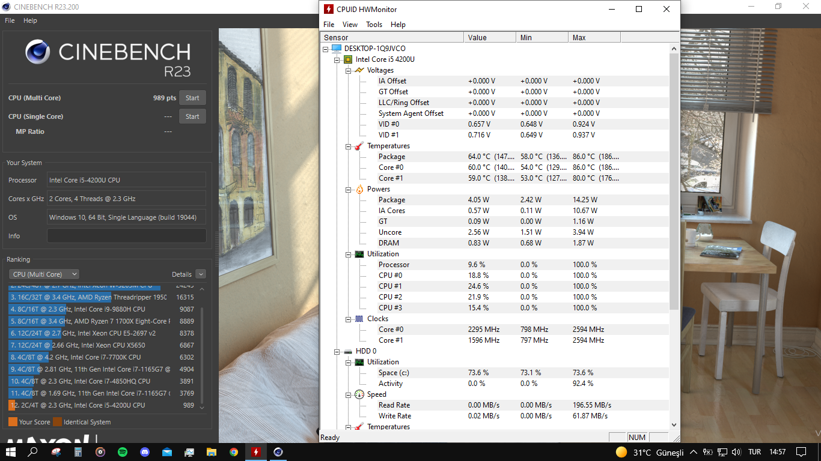Collapse the Voltages section

349,70
